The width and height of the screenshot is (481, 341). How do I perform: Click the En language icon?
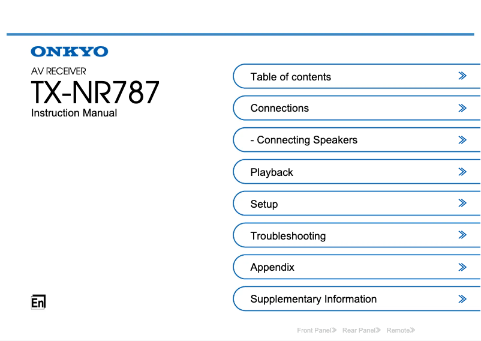(x=38, y=303)
